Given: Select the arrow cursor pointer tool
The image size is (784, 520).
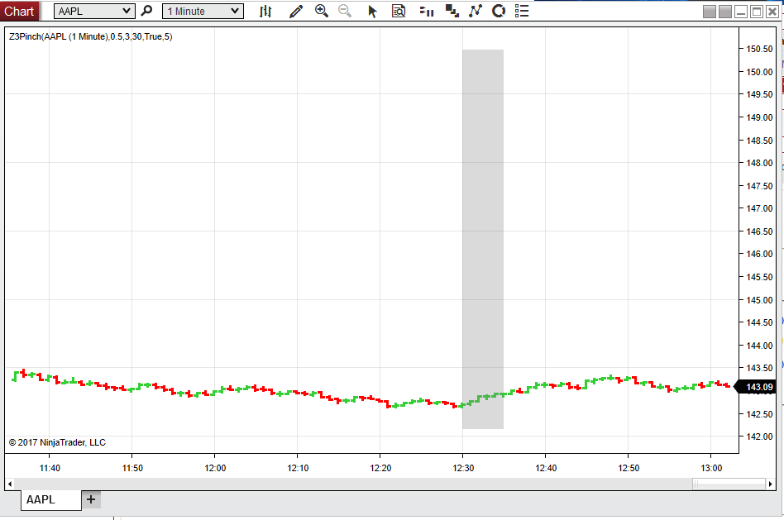Looking at the screenshot, I should coord(372,11).
